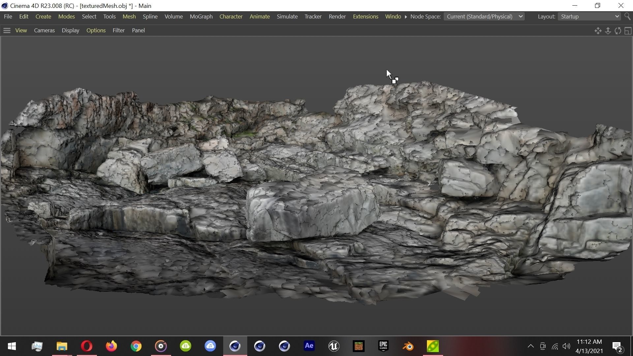Open the viewport Cameras menu

click(x=44, y=30)
